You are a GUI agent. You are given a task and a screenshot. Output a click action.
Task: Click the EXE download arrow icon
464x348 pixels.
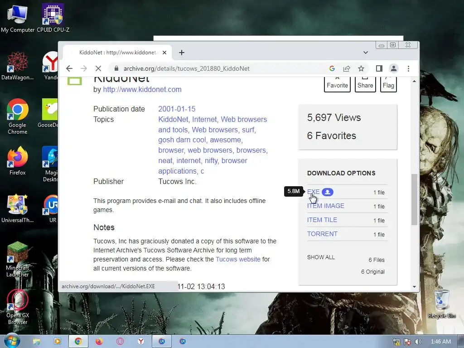(x=328, y=192)
